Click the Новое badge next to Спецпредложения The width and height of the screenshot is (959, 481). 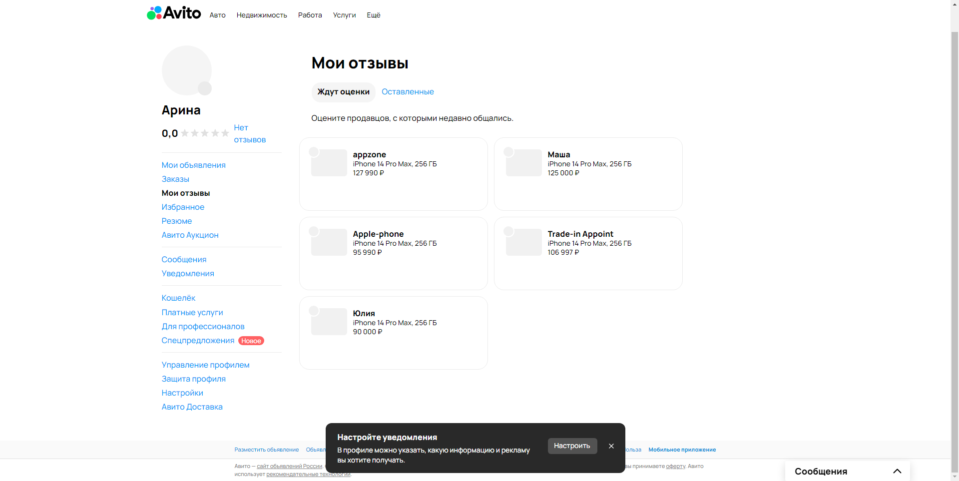(251, 341)
